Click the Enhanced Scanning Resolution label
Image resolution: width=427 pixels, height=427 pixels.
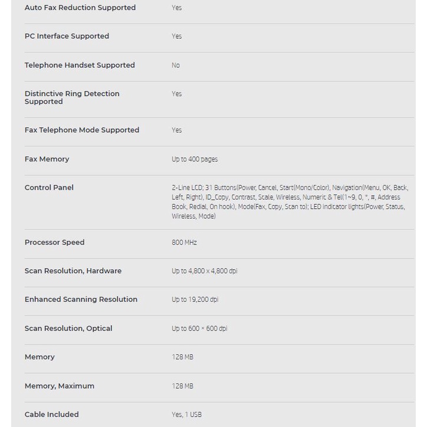pos(81,299)
